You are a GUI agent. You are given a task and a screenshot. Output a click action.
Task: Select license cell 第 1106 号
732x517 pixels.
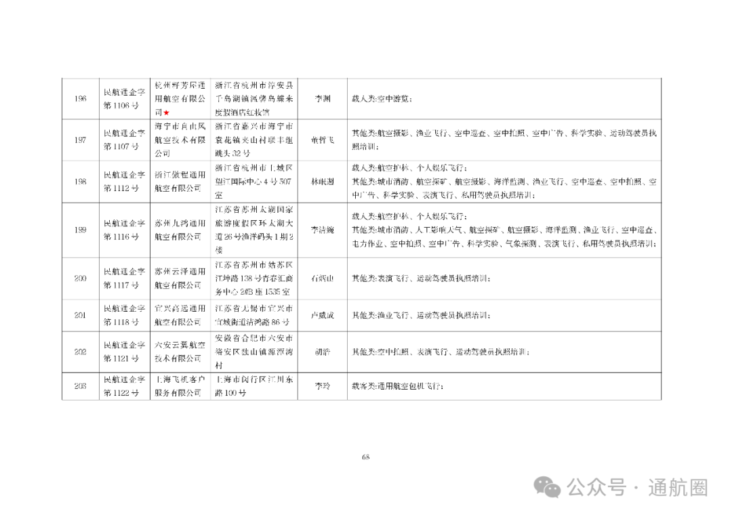click(x=125, y=98)
